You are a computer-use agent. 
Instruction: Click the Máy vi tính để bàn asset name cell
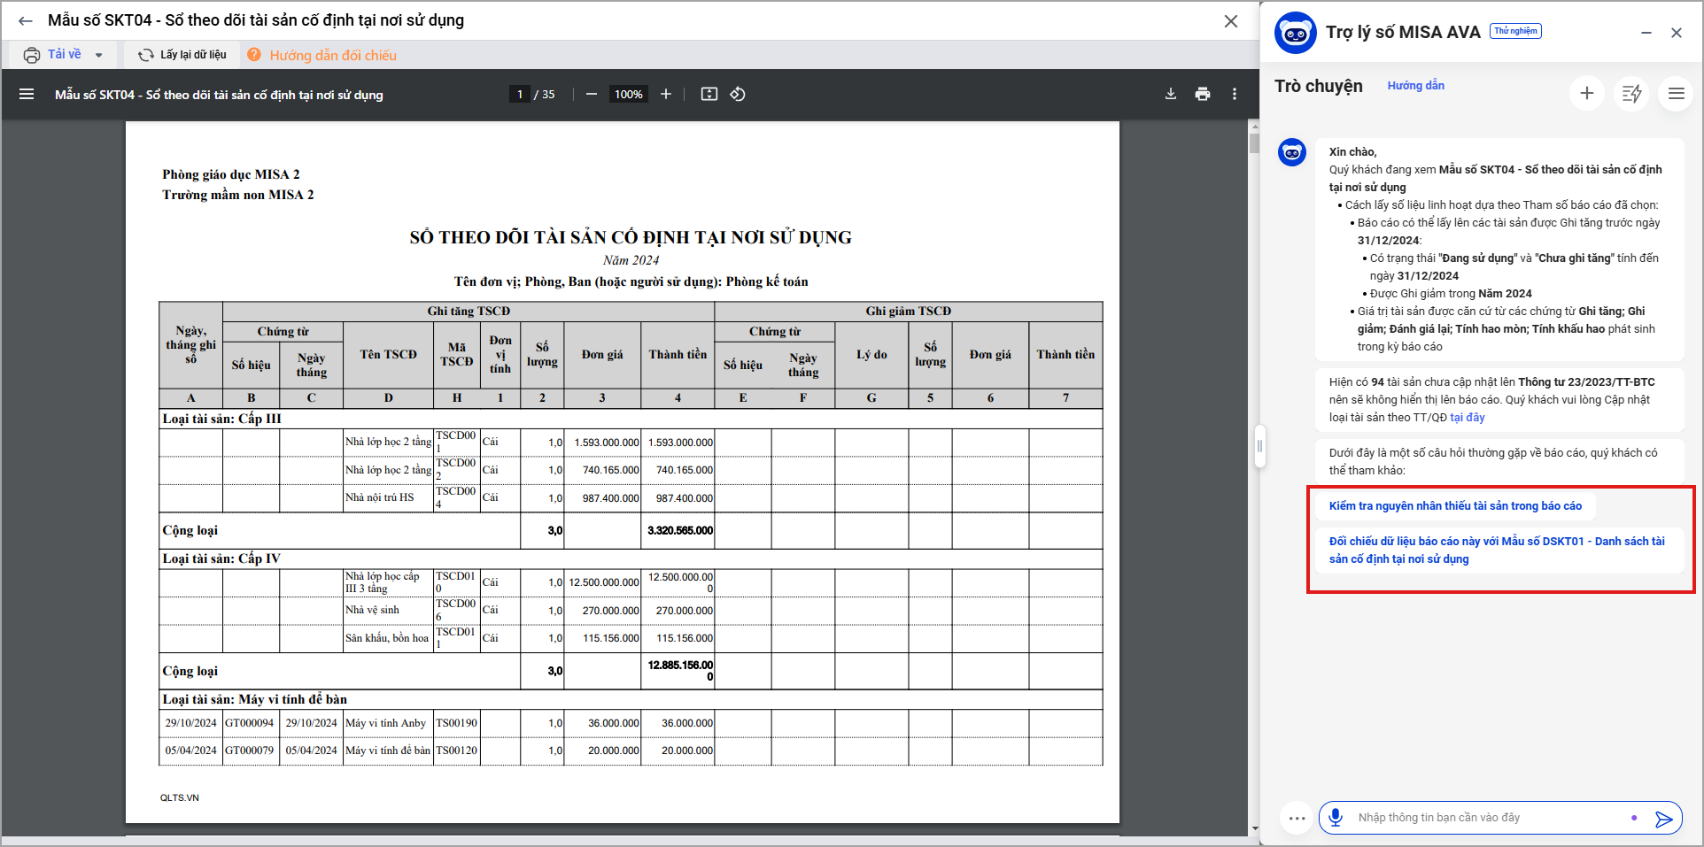(388, 751)
